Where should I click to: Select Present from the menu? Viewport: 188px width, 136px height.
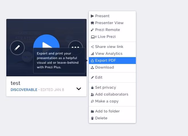point(102,16)
